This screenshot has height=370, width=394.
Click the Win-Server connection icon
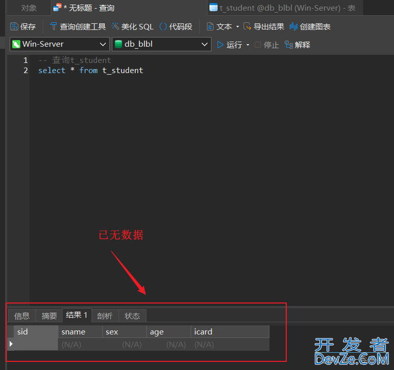16,44
